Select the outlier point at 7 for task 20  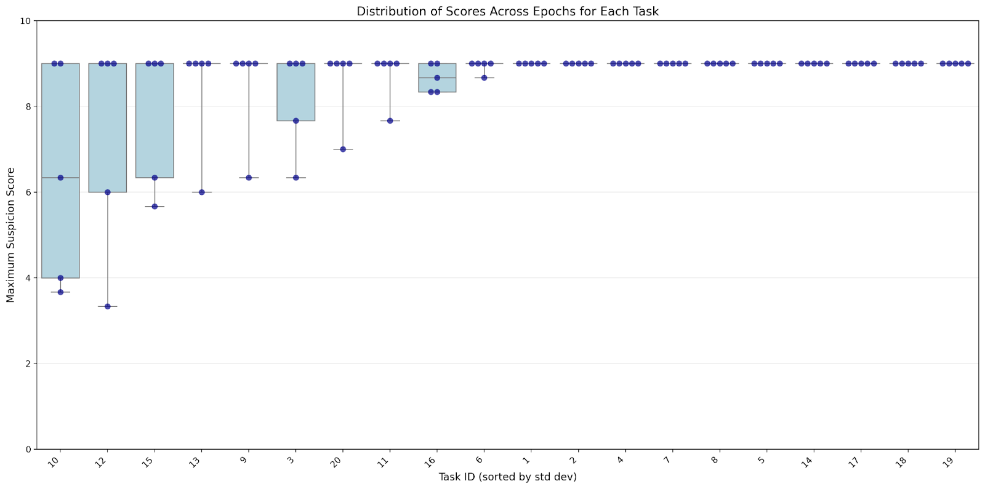343,149
